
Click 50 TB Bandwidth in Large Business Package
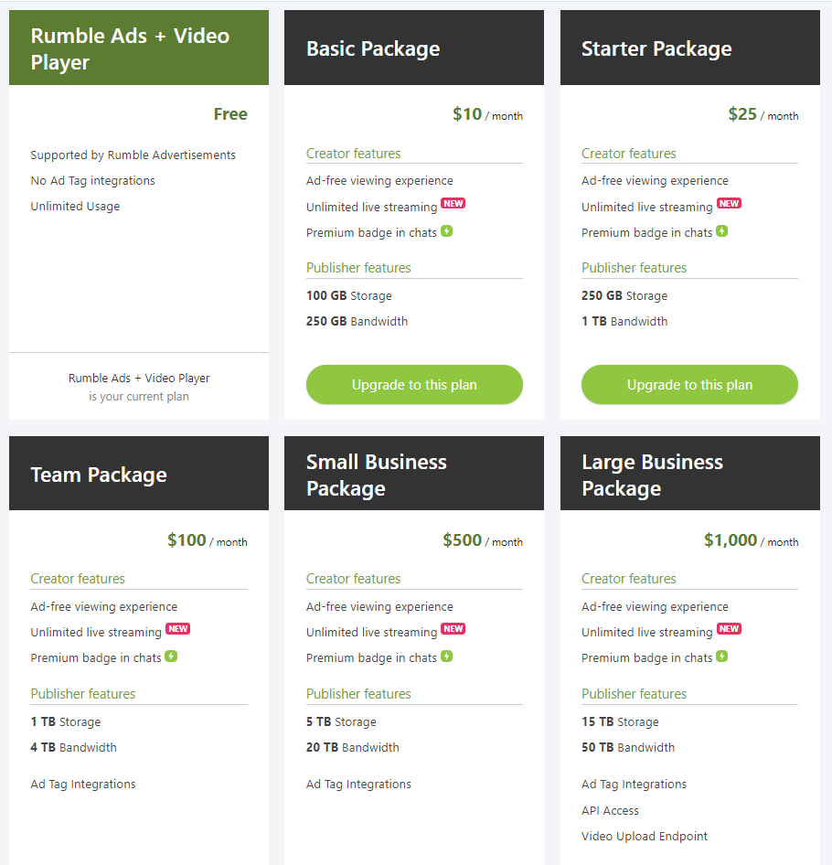click(x=628, y=747)
